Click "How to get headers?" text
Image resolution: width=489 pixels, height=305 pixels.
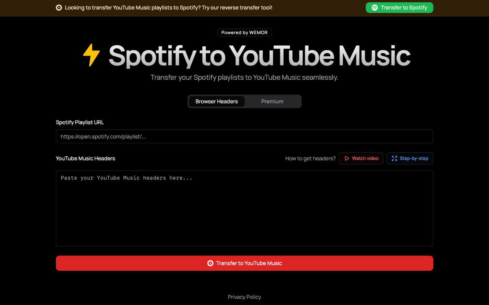point(311,159)
